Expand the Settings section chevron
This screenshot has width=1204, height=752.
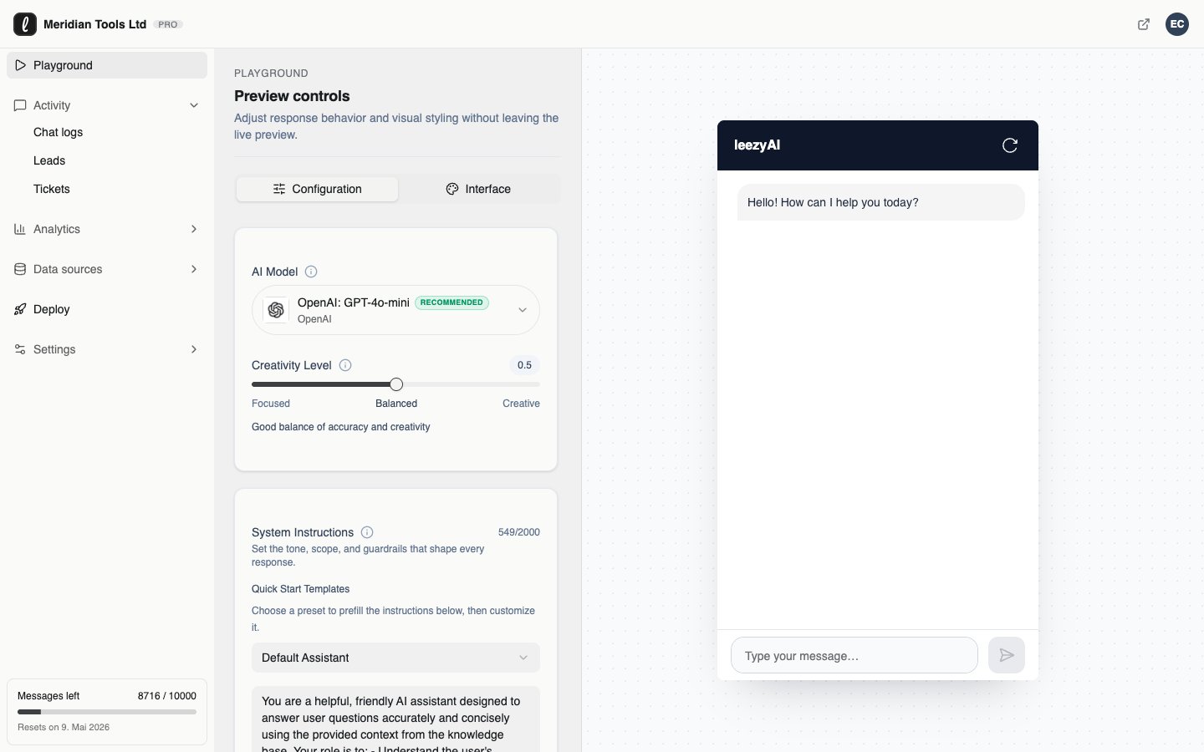(194, 349)
